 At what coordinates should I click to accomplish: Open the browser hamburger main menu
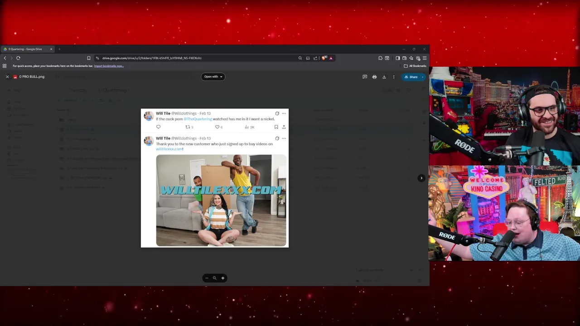click(x=425, y=58)
